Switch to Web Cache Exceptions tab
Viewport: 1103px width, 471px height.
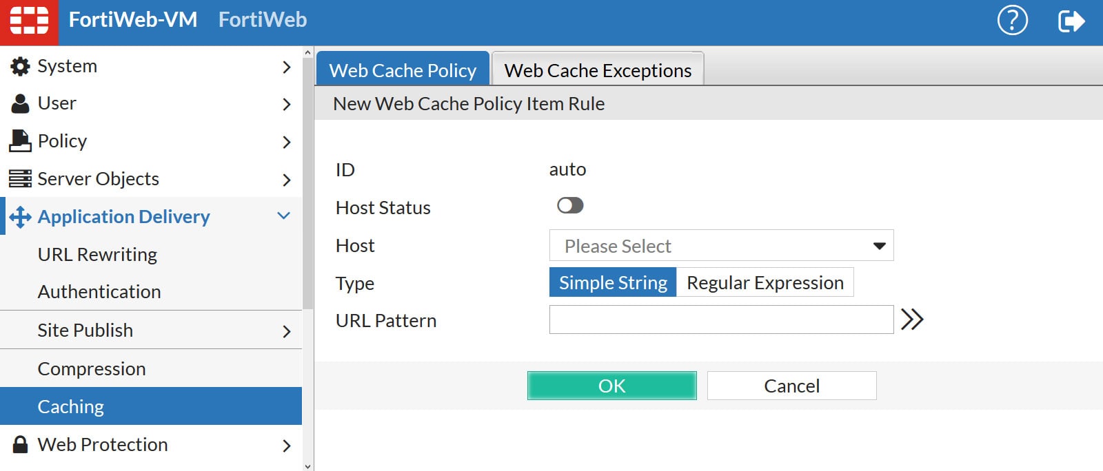pyautogui.click(x=598, y=70)
